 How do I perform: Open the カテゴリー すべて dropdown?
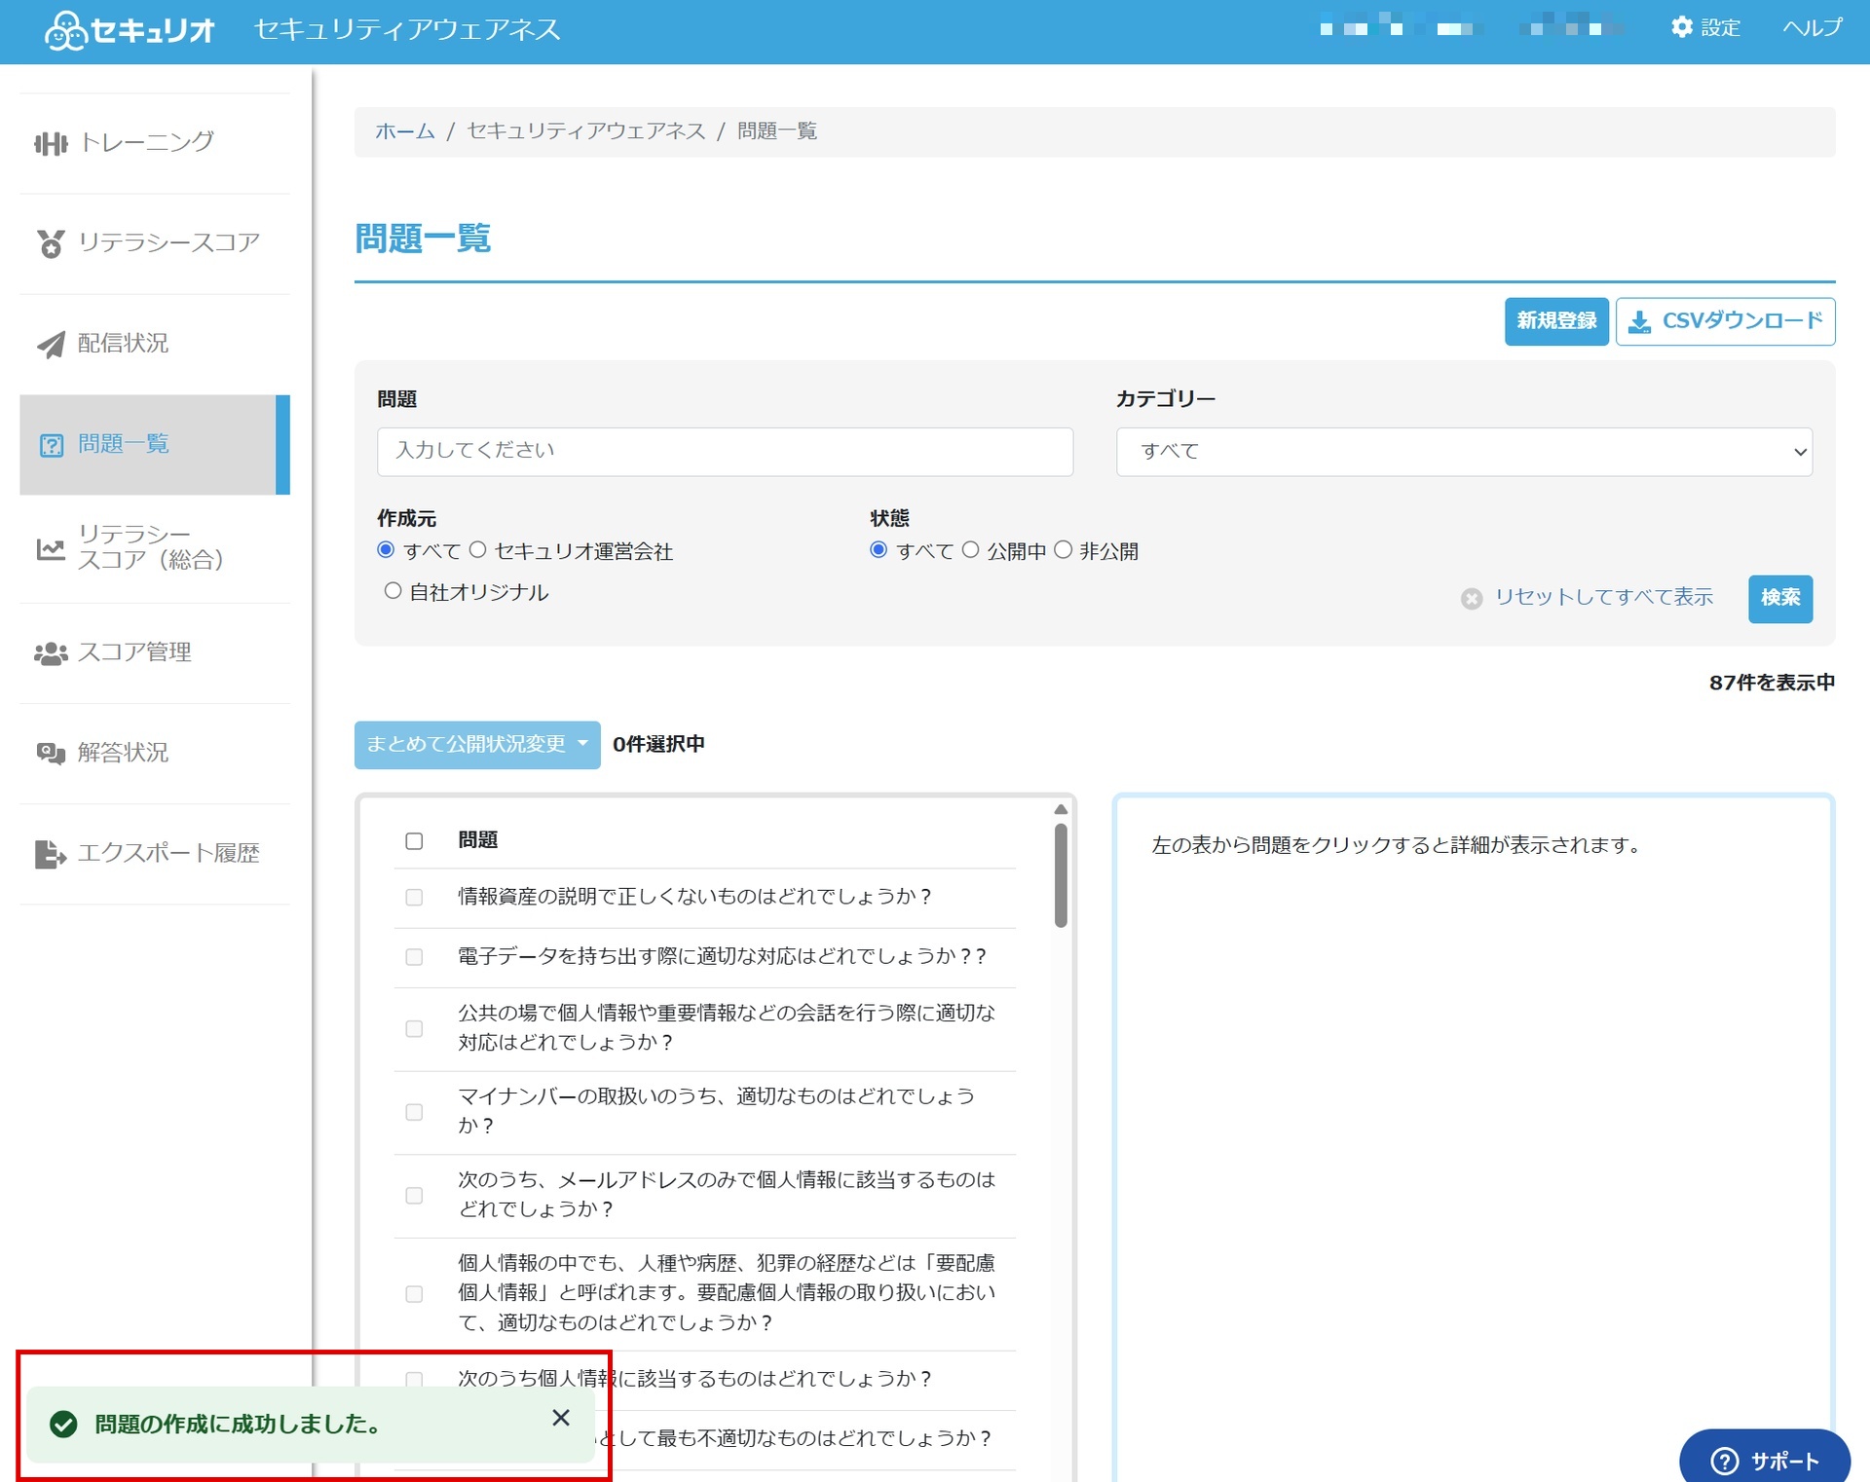[x=1464, y=452]
